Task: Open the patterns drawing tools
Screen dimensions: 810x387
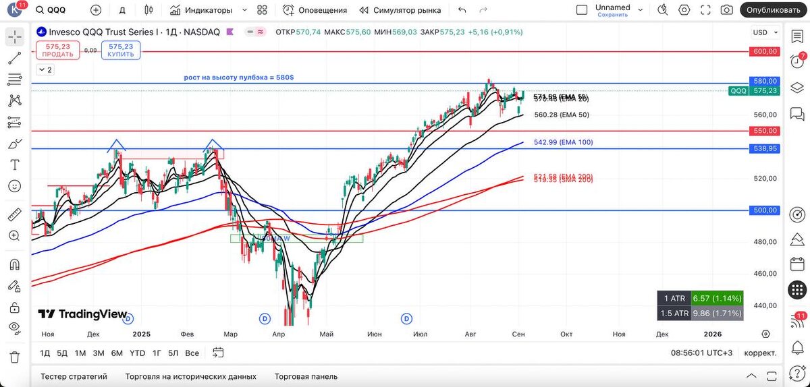Action: 14,101
